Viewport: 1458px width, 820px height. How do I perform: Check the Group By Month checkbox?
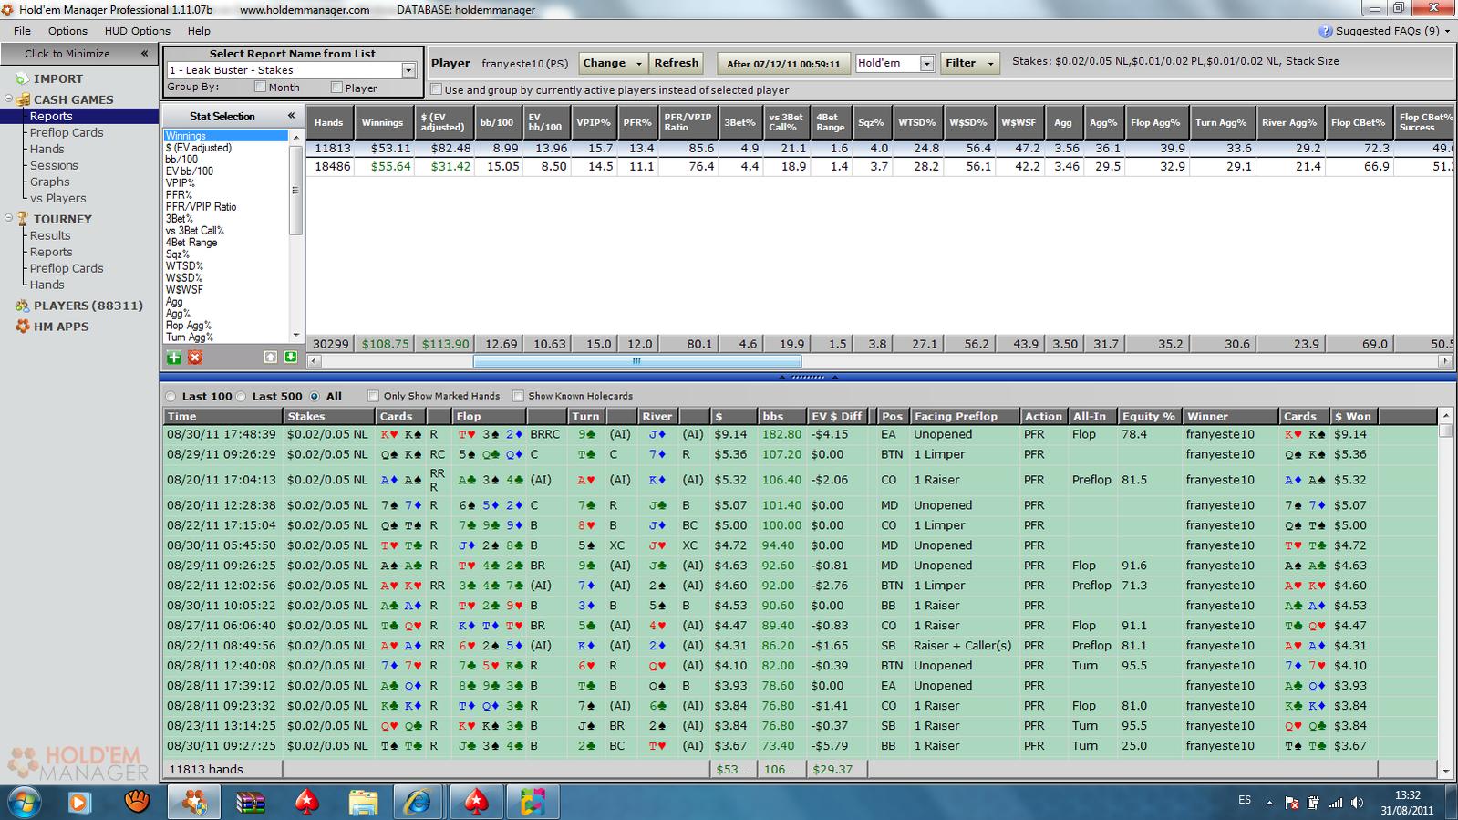click(260, 88)
